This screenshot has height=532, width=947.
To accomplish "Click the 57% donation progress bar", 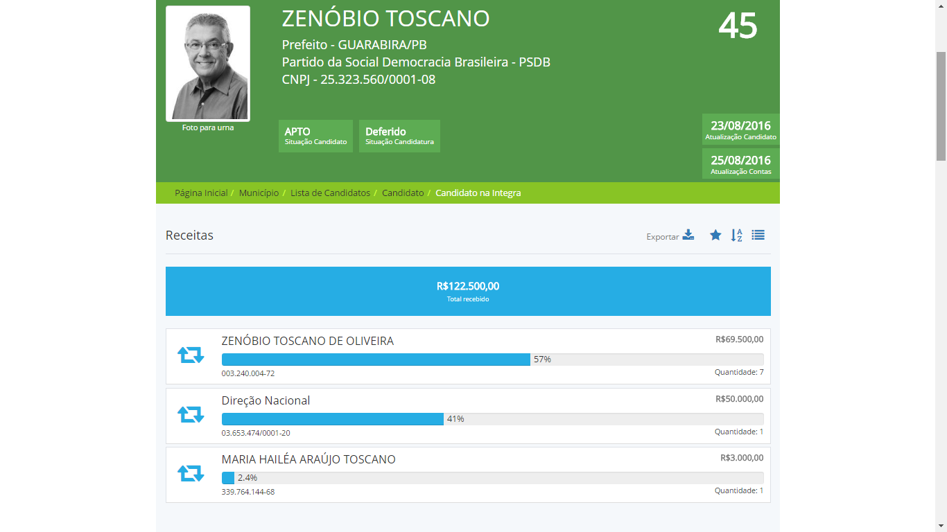I will [x=492, y=360].
